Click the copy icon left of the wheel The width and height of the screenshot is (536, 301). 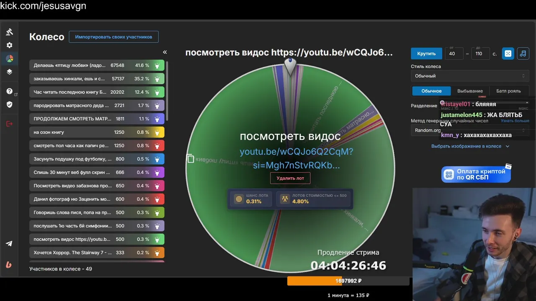click(190, 158)
